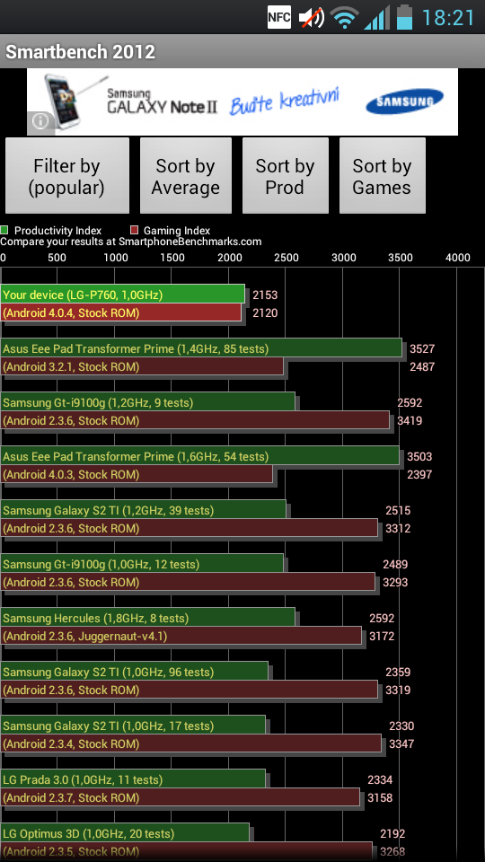Select the Android 4.0.3 Stock ROM bar
485x862 pixels.
click(x=137, y=474)
